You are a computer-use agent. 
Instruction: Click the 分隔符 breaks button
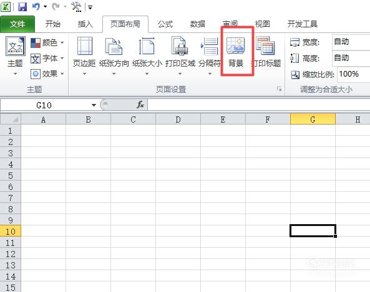210,56
